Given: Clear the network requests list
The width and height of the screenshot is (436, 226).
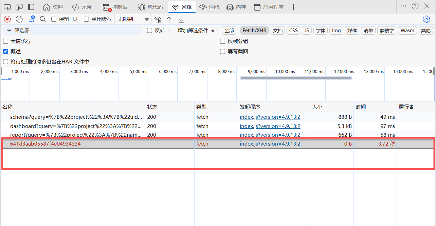Looking at the screenshot, I should point(19,19).
